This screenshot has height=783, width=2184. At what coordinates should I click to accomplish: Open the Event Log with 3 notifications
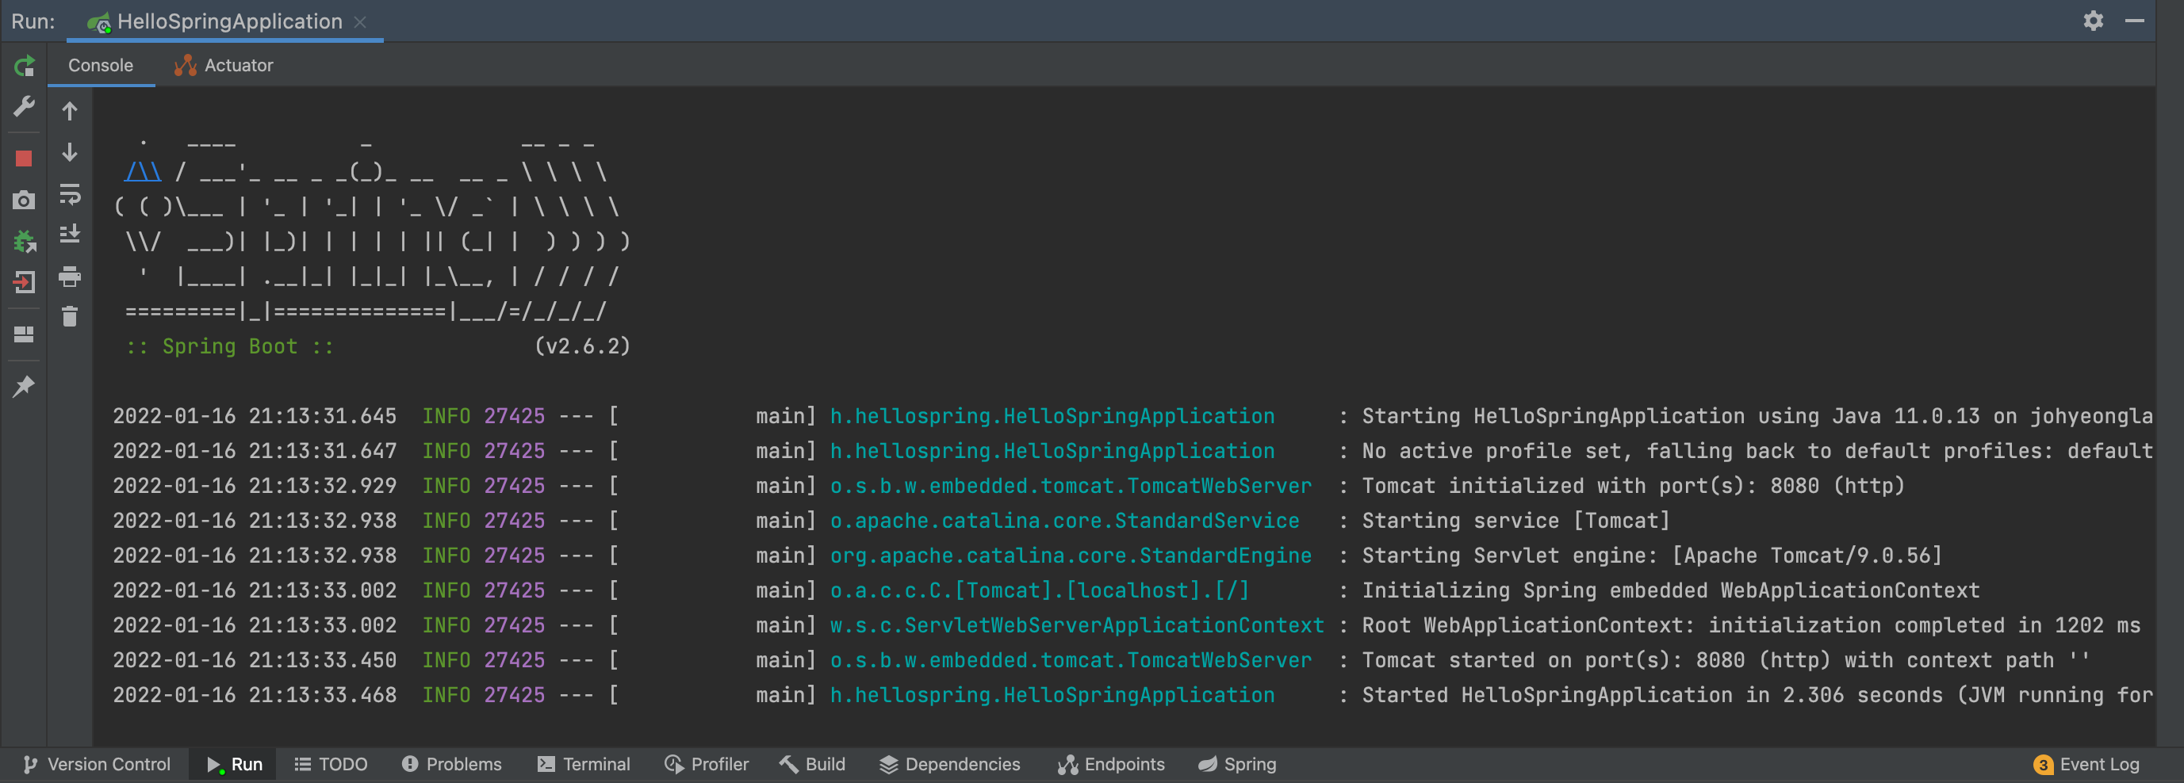pyautogui.click(x=2086, y=764)
